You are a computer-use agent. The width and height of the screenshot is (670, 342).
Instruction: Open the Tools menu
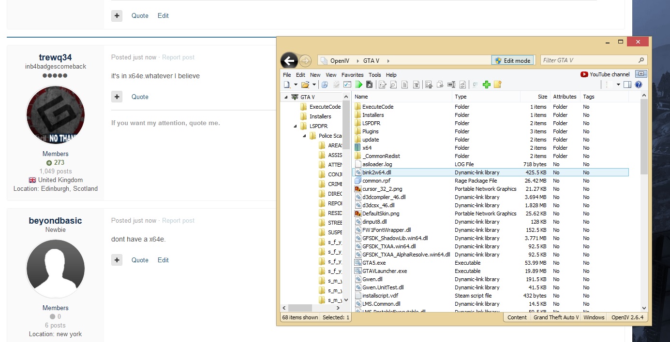pos(374,75)
